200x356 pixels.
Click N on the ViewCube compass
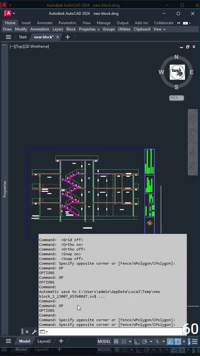(x=177, y=57)
